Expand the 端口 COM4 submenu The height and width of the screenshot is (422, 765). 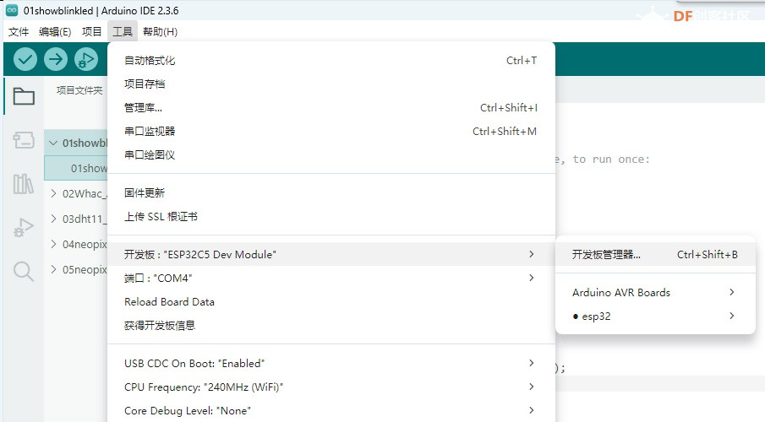331,278
